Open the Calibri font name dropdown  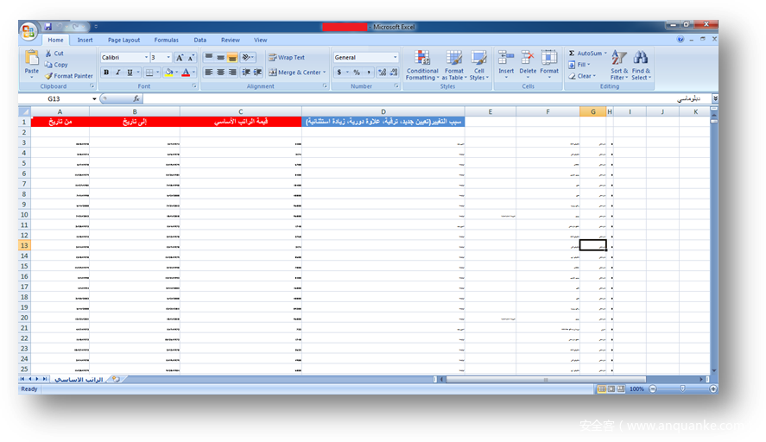click(x=144, y=58)
